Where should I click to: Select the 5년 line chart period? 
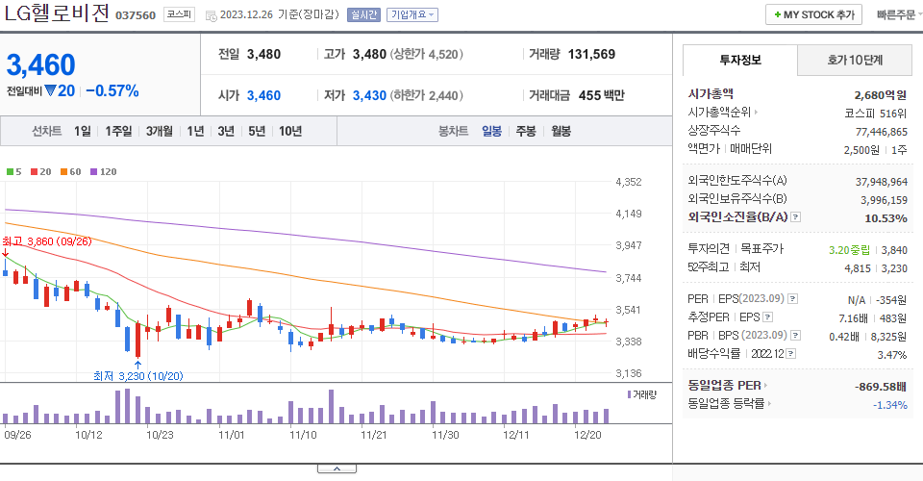coord(257,131)
